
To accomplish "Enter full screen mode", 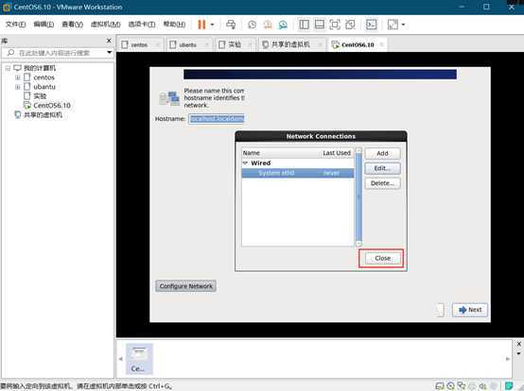I will click(335, 25).
